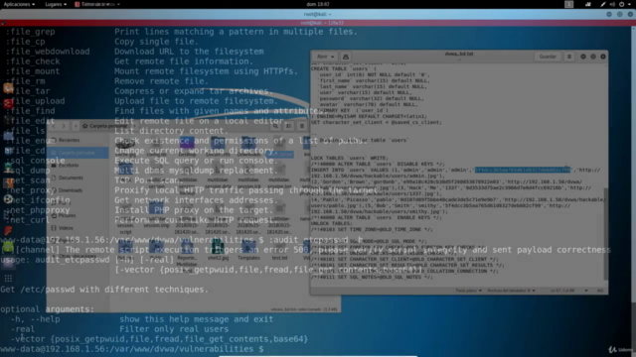This screenshot has height=357, width=636.
Task: Open the Abrir dropdown in gedit
Action: 325,57
